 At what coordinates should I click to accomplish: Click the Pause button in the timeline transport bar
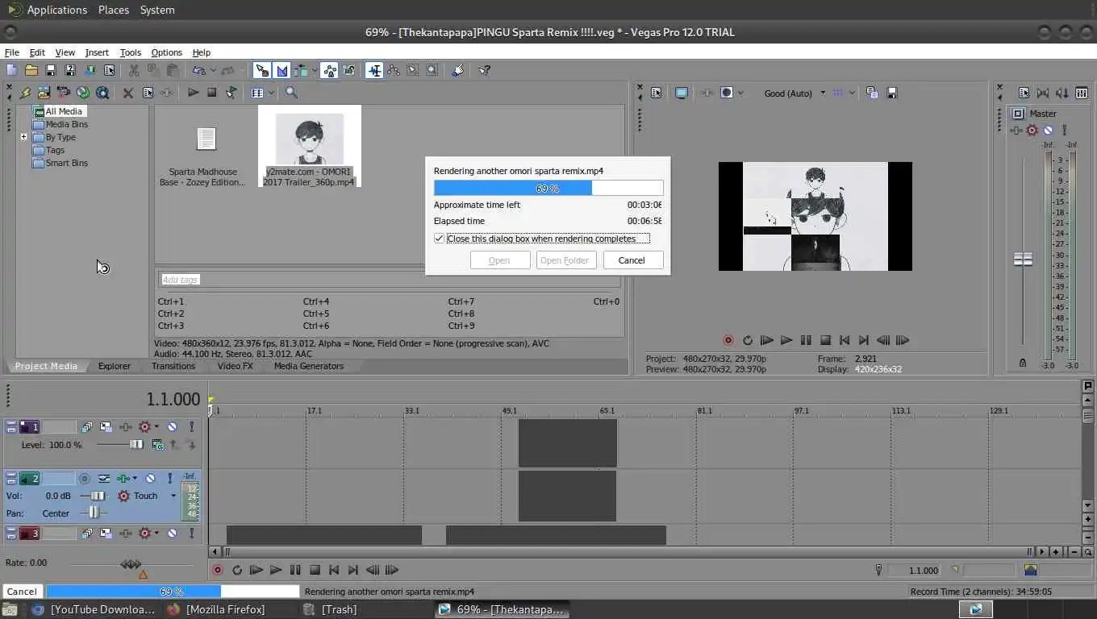(295, 570)
